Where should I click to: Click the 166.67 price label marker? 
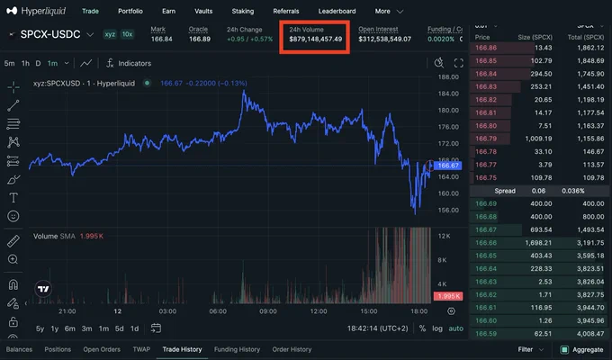coord(447,166)
